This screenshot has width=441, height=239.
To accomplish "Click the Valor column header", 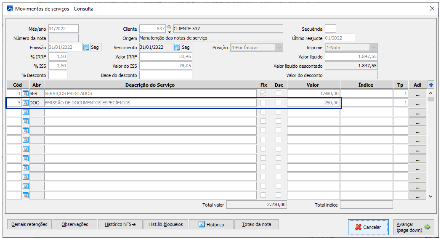I will coord(313,85).
